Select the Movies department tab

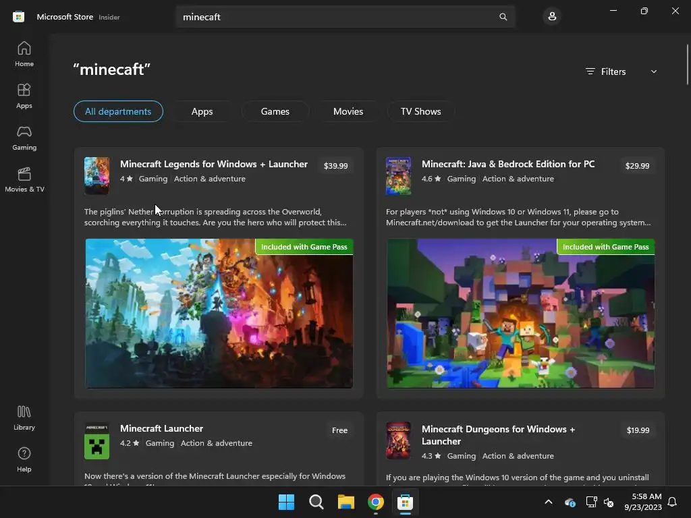[348, 111]
